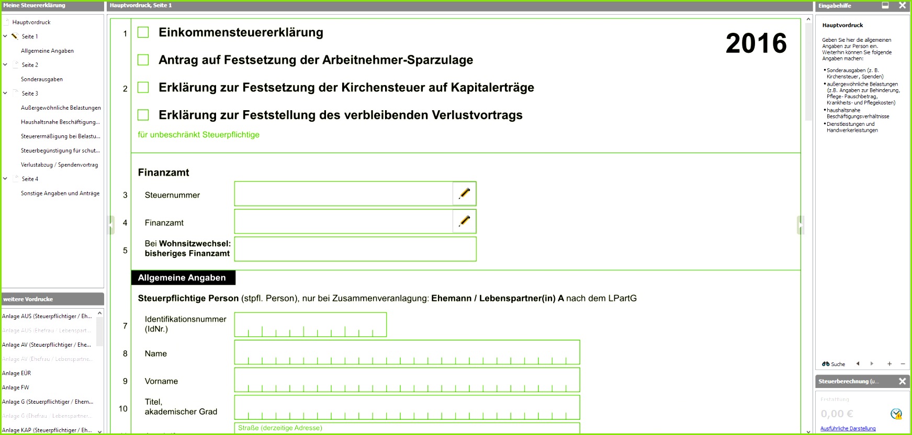This screenshot has height=435, width=912.
Task: Open Sonderausgaben in the navigation tree
Action: (42, 79)
